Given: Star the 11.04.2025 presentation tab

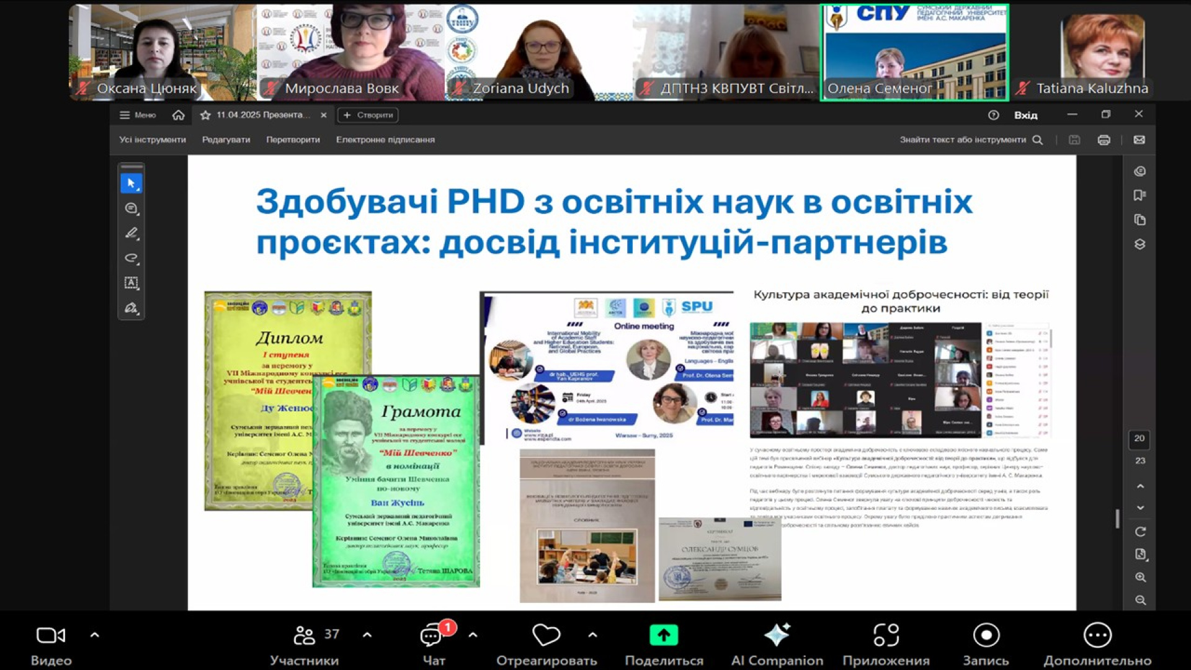Looking at the screenshot, I should click(x=205, y=115).
